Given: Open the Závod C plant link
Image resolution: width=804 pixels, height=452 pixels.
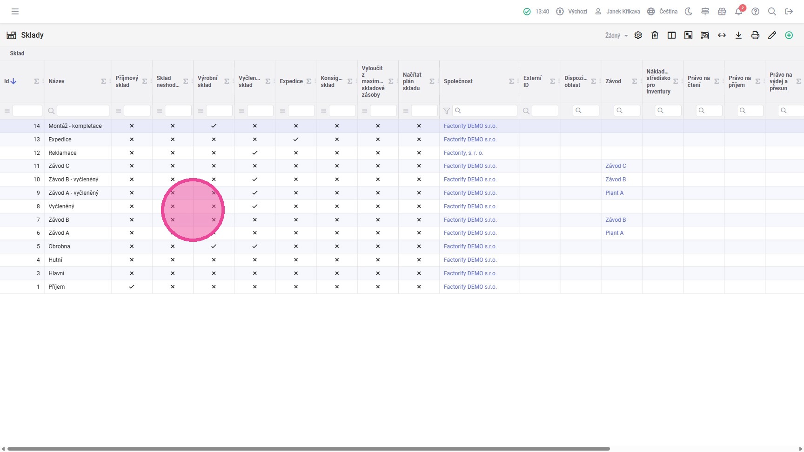Looking at the screenshot, I should pos(616,166).
